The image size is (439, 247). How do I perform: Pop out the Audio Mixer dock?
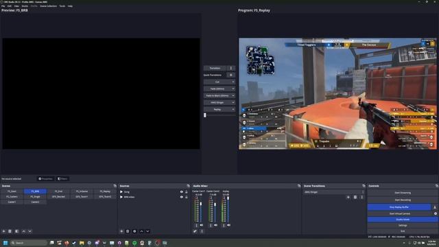point(299,186)
